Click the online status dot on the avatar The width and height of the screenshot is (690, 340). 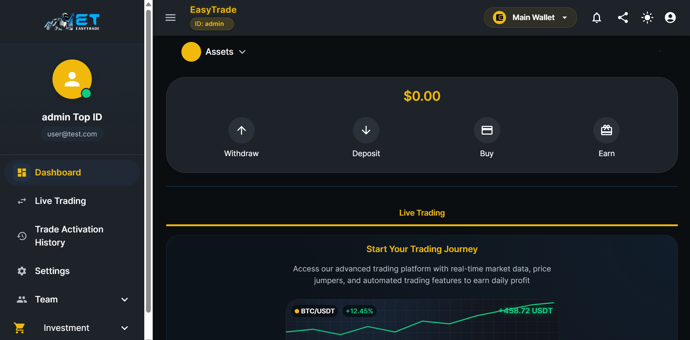click(87, 94)
